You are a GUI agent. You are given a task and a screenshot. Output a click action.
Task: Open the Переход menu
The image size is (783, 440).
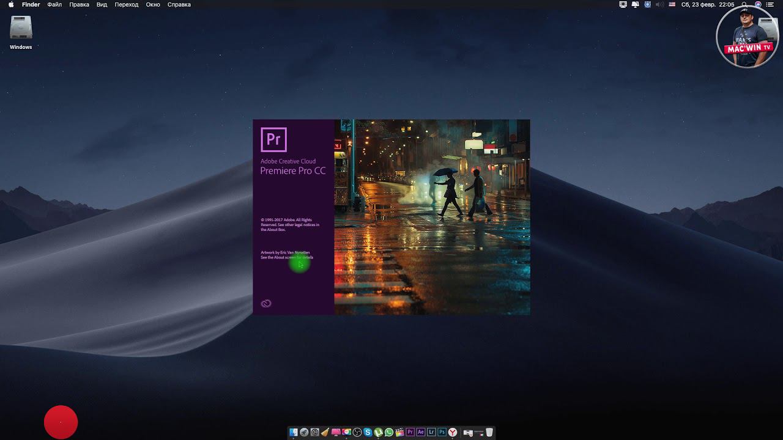click(127, 4)
